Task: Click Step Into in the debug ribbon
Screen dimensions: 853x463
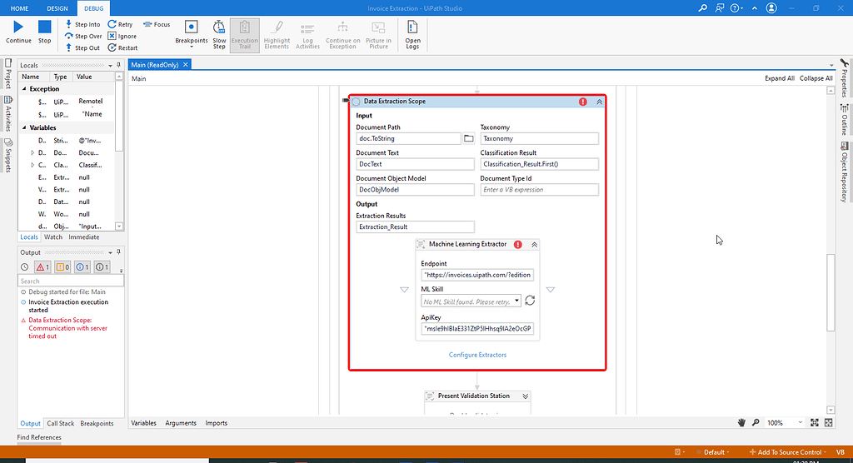Action: pos(82,24)
